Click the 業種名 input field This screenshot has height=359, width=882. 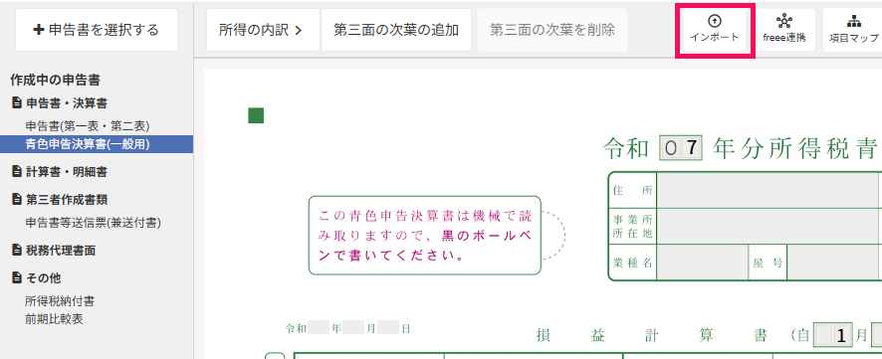coord(702,263)
